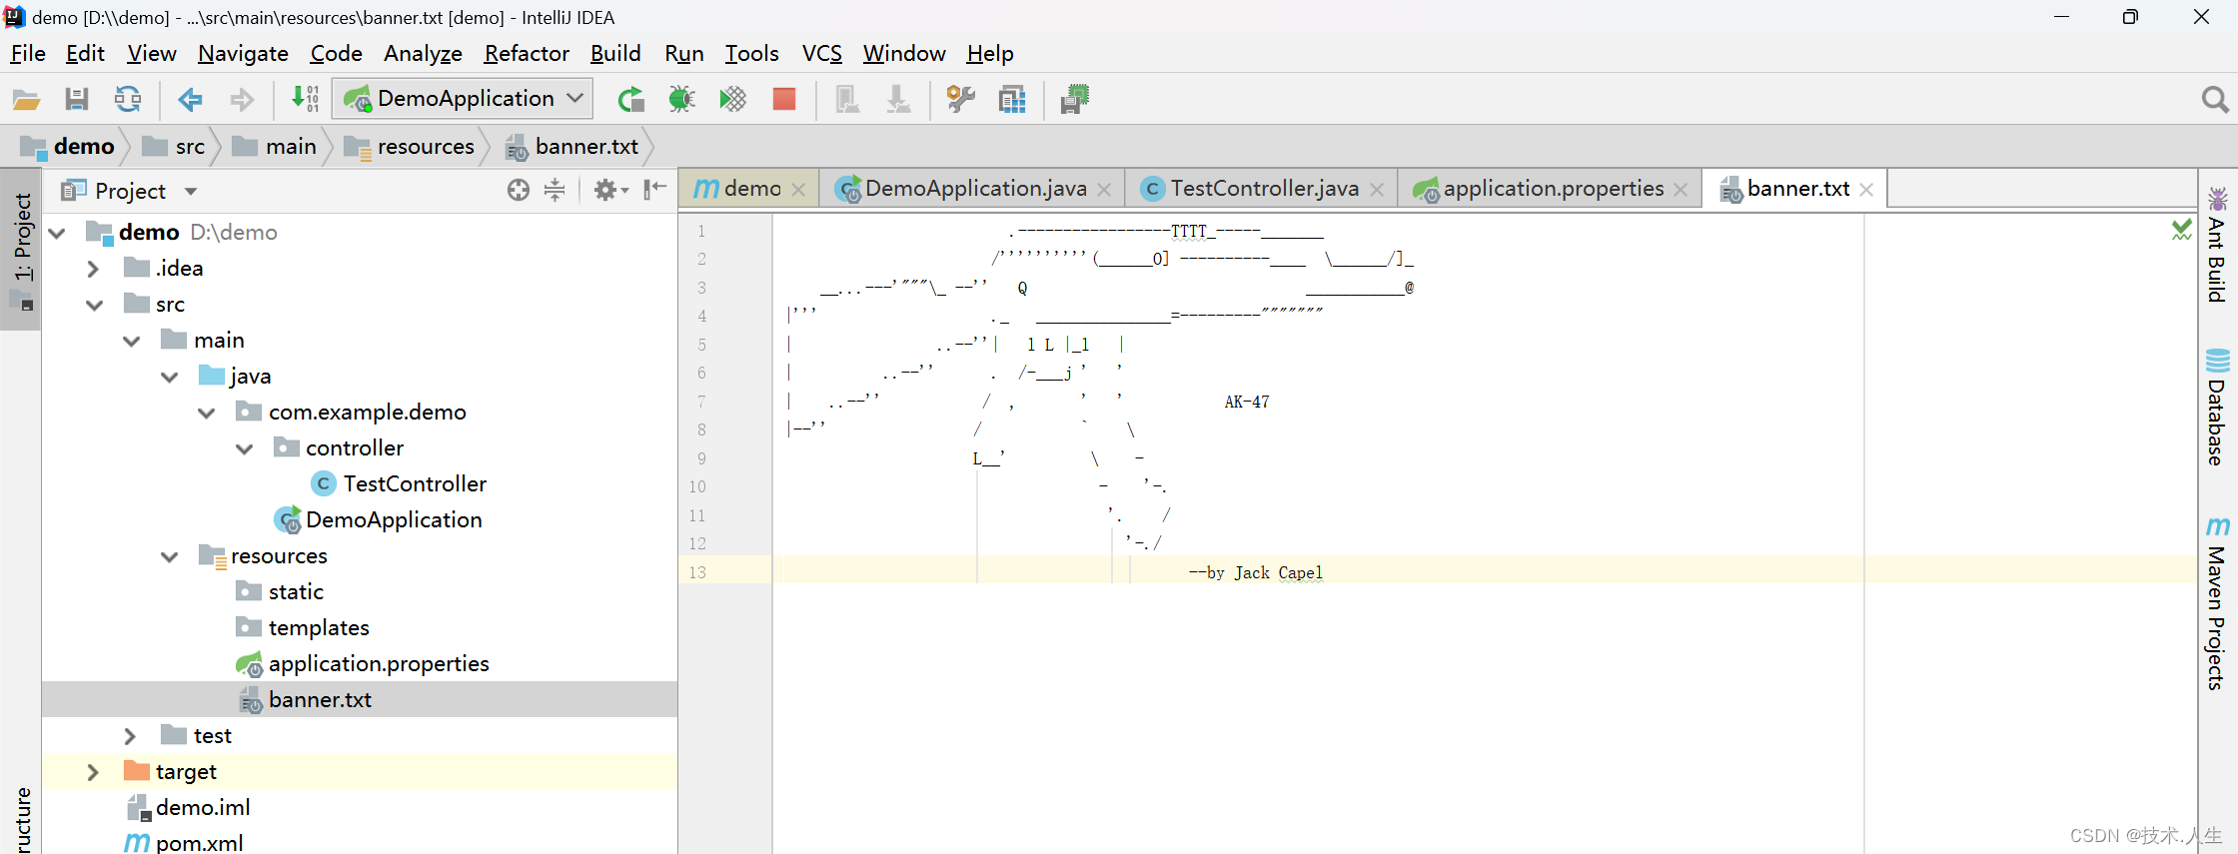Viewport: 2238px width, 854px height.
Task: Click the Scroll from Source target icon
Action: tap(519, 190)
